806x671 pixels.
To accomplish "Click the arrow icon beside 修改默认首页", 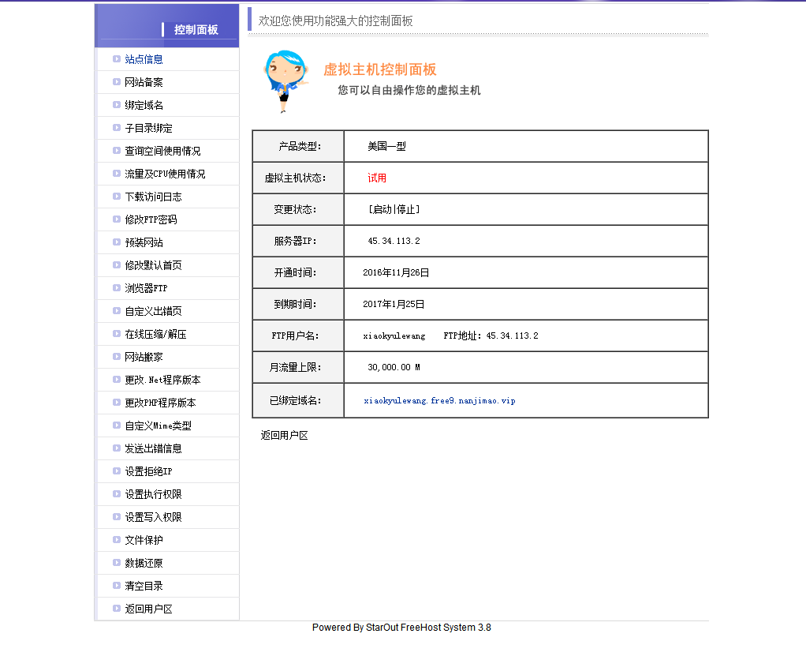I will (x=117, y=265).
